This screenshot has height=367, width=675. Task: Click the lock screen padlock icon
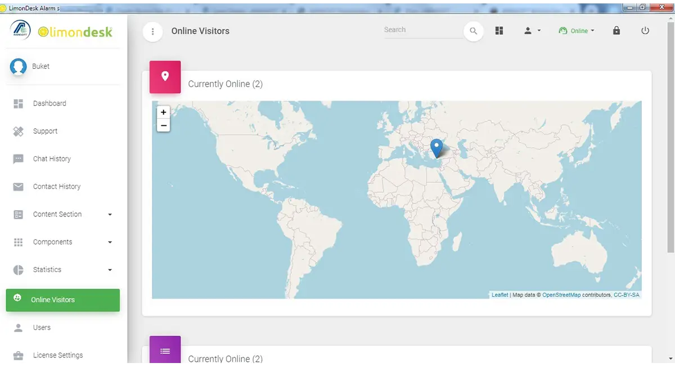(x=616, y=31)
